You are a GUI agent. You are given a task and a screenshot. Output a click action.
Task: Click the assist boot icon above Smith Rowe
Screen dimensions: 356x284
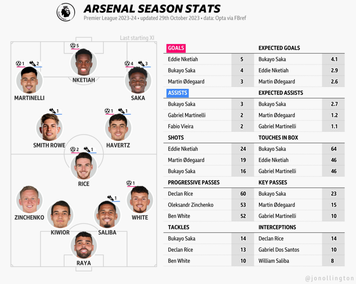point(52,111)
